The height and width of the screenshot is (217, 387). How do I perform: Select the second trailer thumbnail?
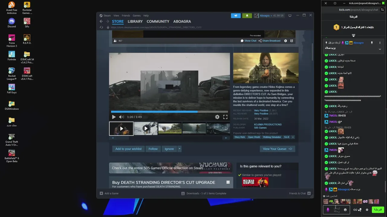tap(146, 128)
